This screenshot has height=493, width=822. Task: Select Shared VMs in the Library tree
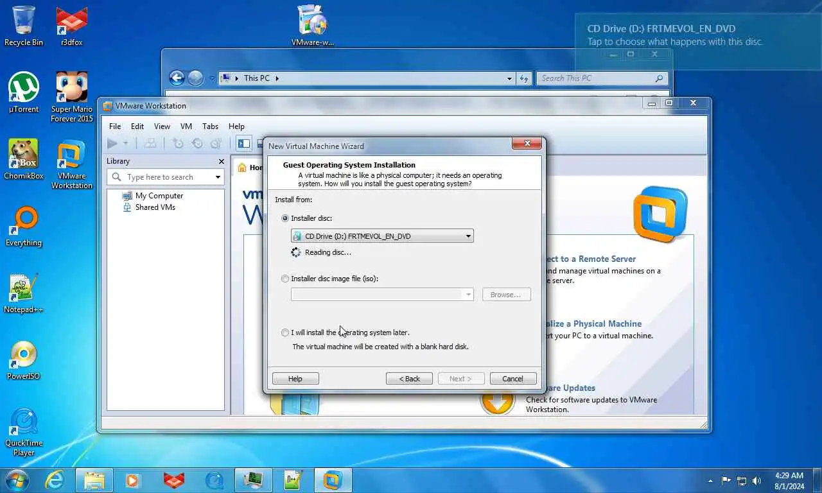[x=155, y=207]
